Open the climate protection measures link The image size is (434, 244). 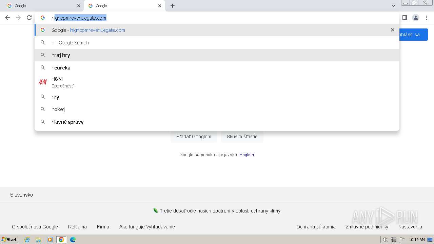(220, 211)
